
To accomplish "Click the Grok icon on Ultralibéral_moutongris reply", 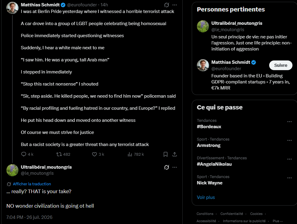I will 166,167.
